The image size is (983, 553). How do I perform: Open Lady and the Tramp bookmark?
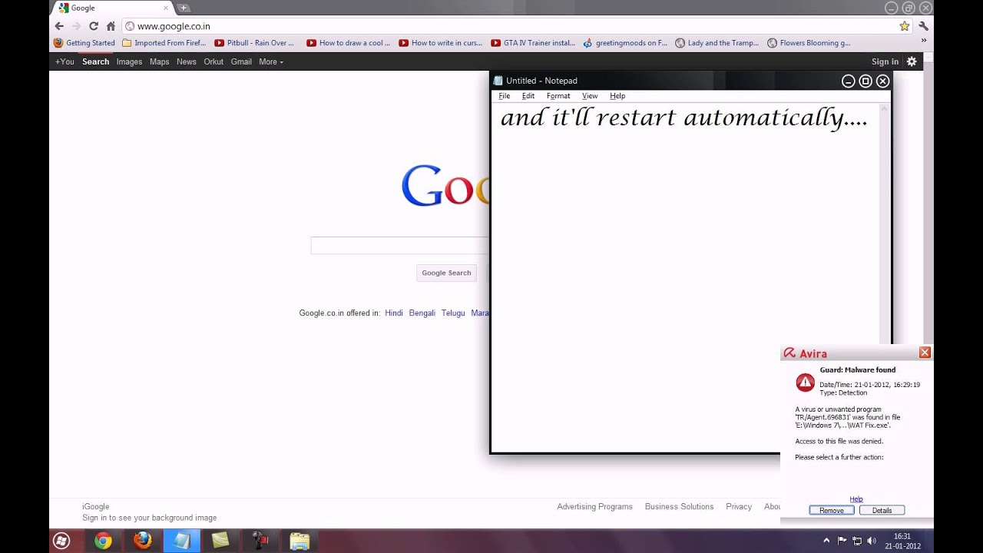tap(717, 43)
